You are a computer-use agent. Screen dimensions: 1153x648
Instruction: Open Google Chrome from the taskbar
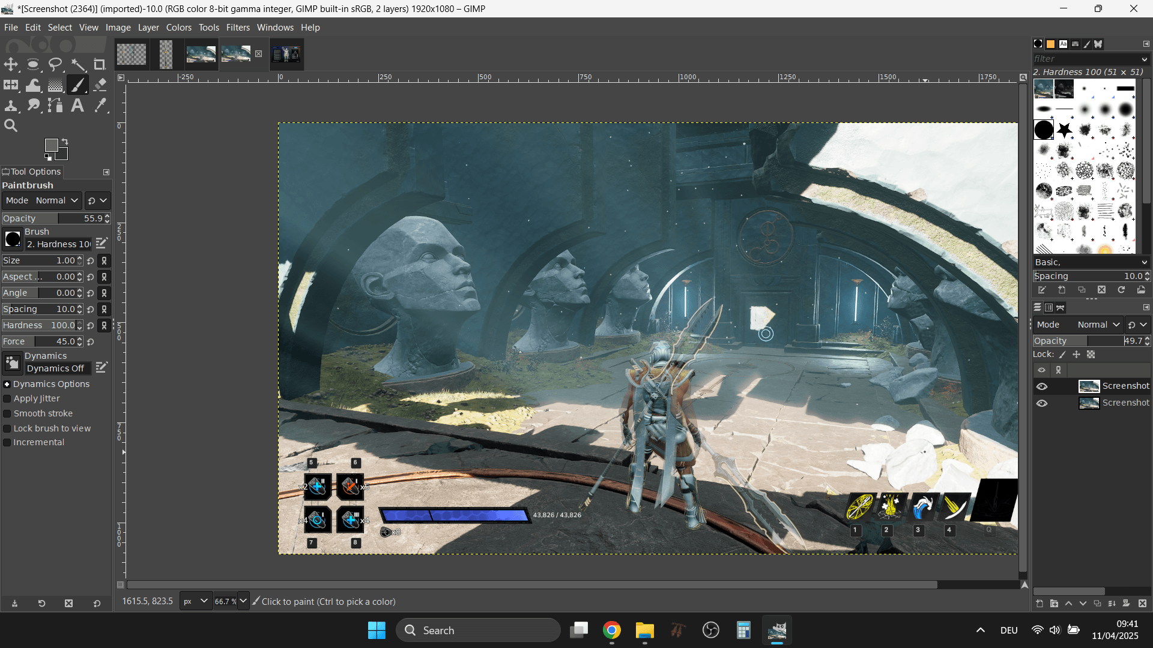pos(612,631)
